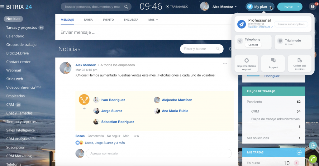Toggle No seguir on the post
The image size is (319, 166).
113,136
